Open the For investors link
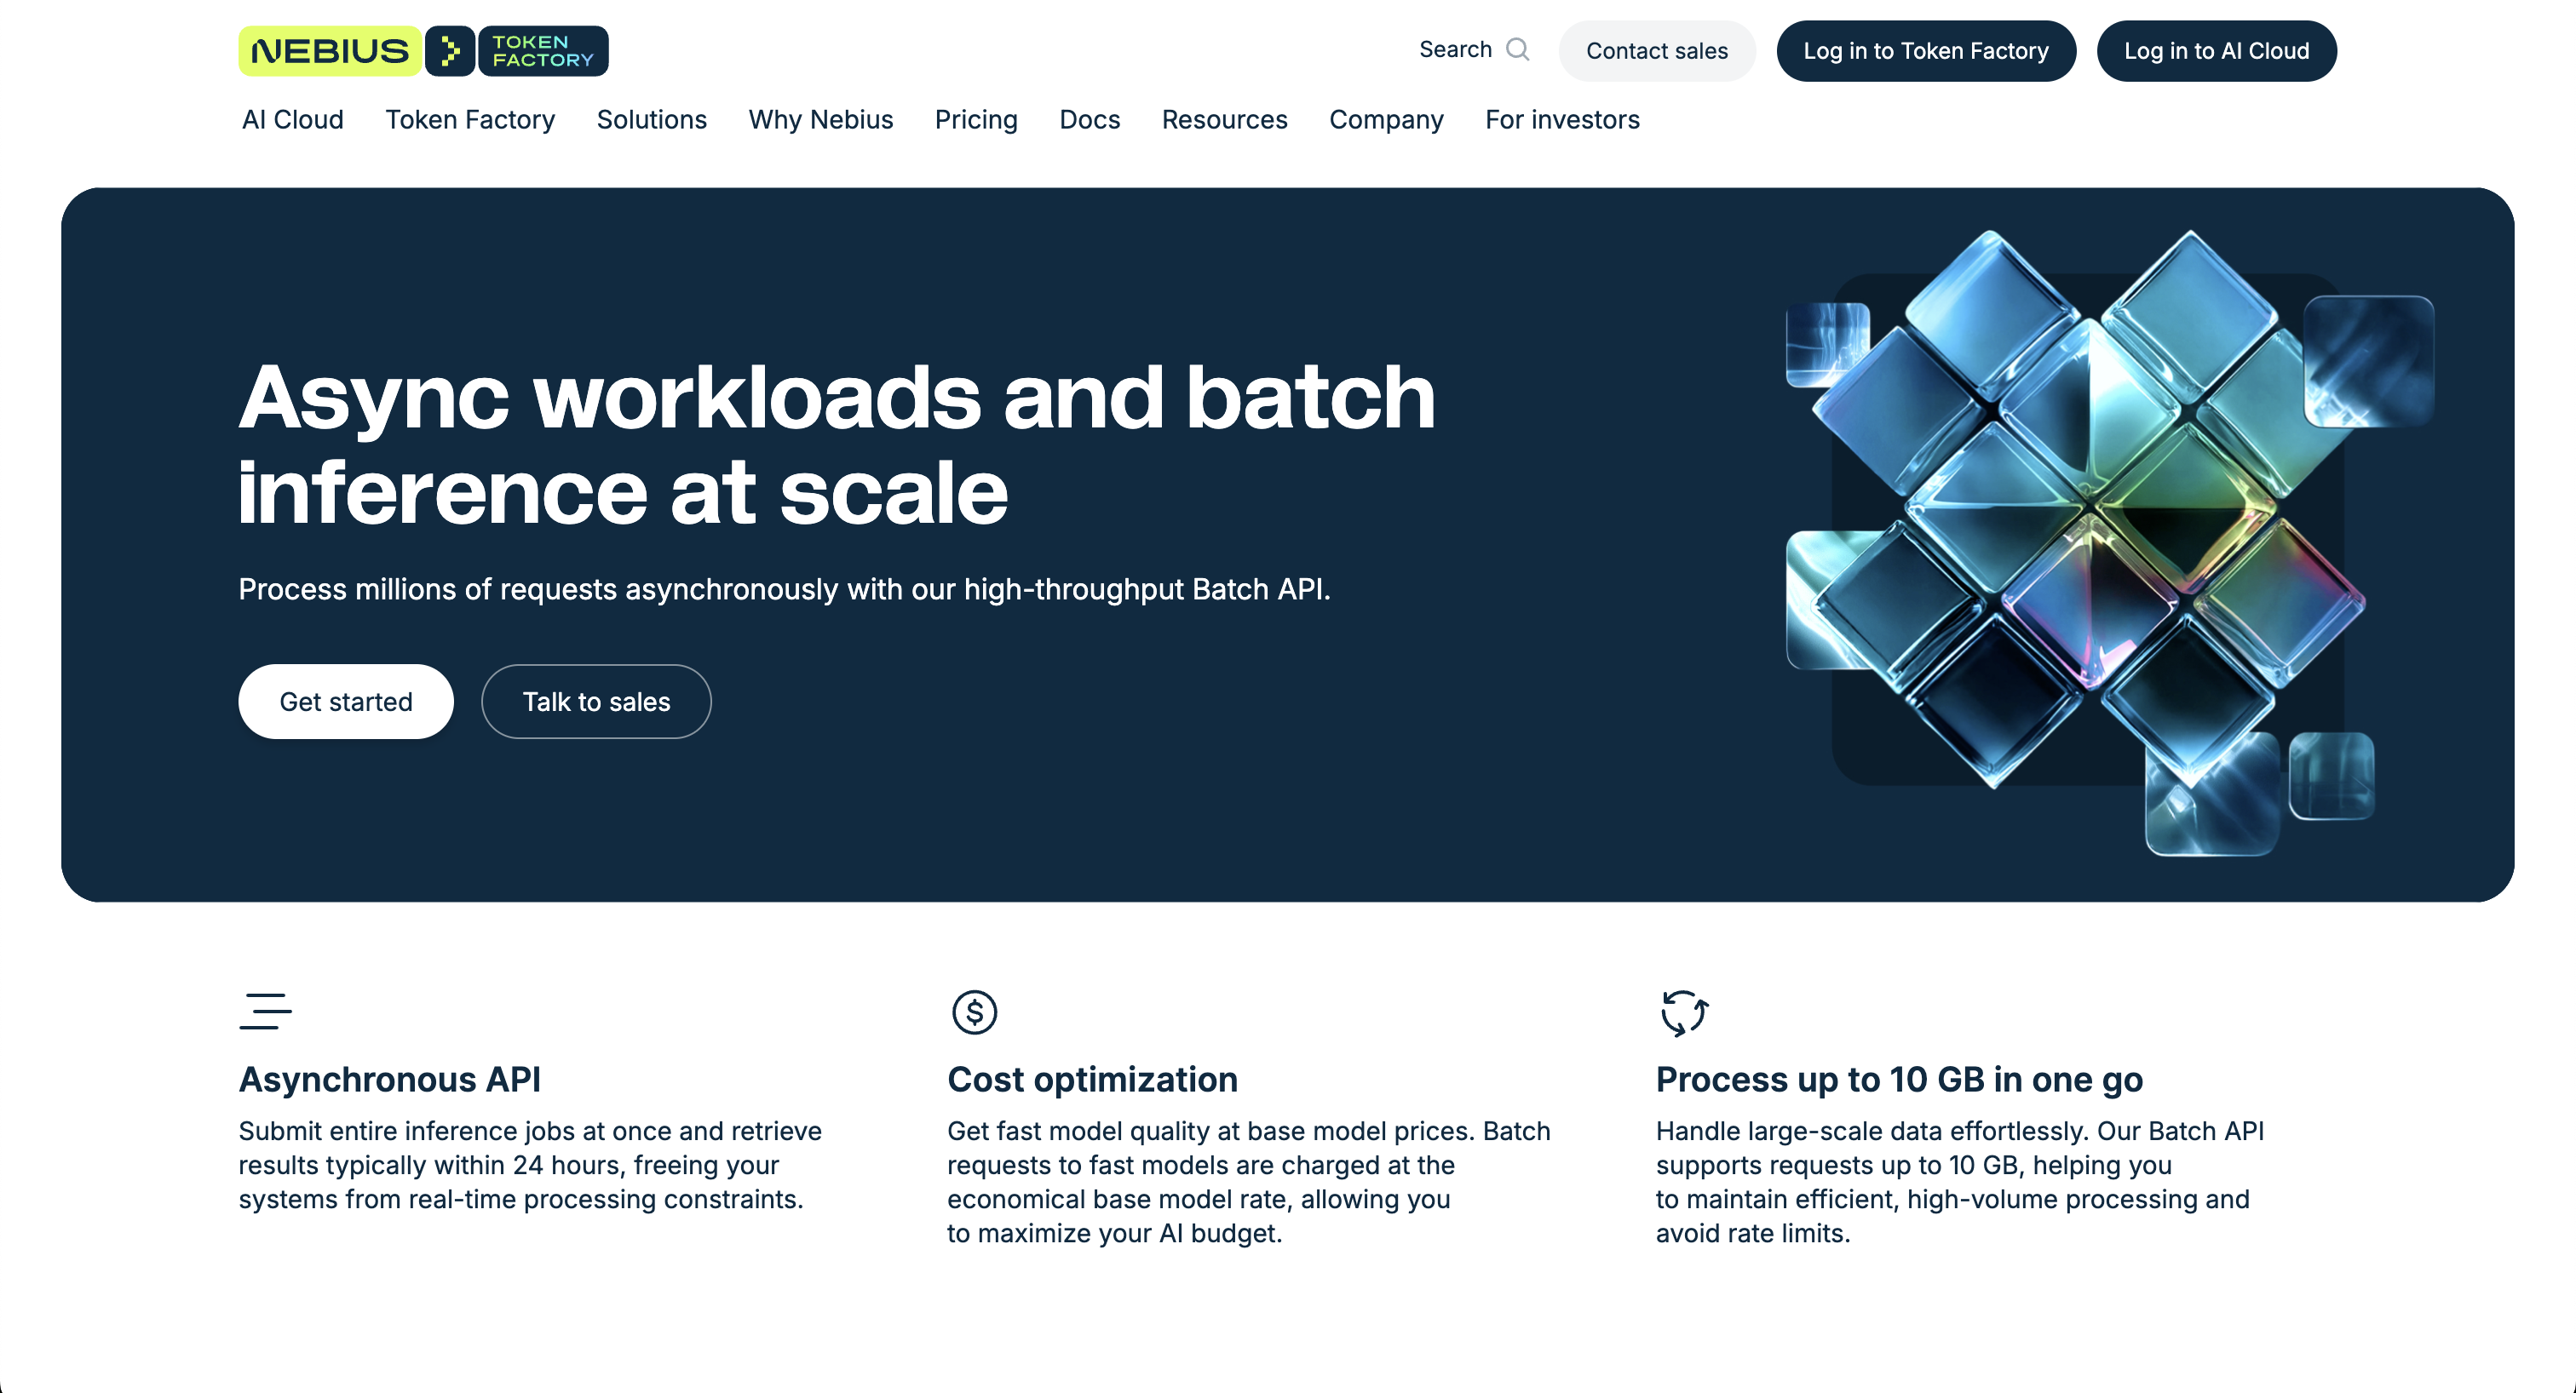 click(1562, 120)
